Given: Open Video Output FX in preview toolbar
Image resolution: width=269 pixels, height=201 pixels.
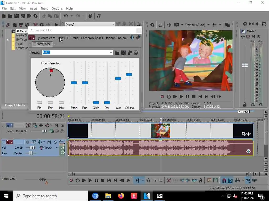Looking at the screenshot, I should click(x=169, y=25).
